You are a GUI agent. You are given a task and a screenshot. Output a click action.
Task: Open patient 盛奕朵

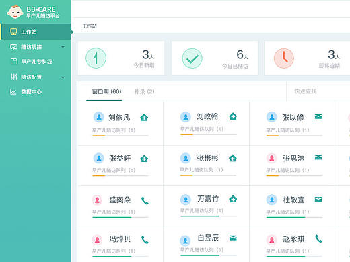(x=120, y=200)
